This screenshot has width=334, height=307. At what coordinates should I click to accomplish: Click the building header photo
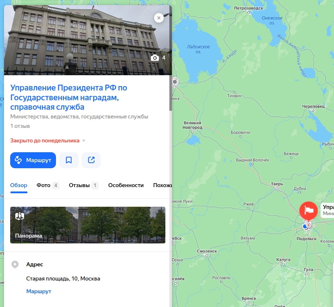[x=88, y=40]
